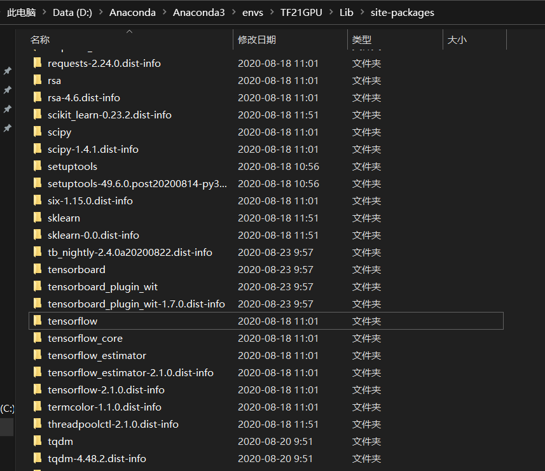The height and width of the screenshot is (471, 545).
Task: Click the tensorboard_plugin_wit folder icon
Action: [x=38, y=286]
